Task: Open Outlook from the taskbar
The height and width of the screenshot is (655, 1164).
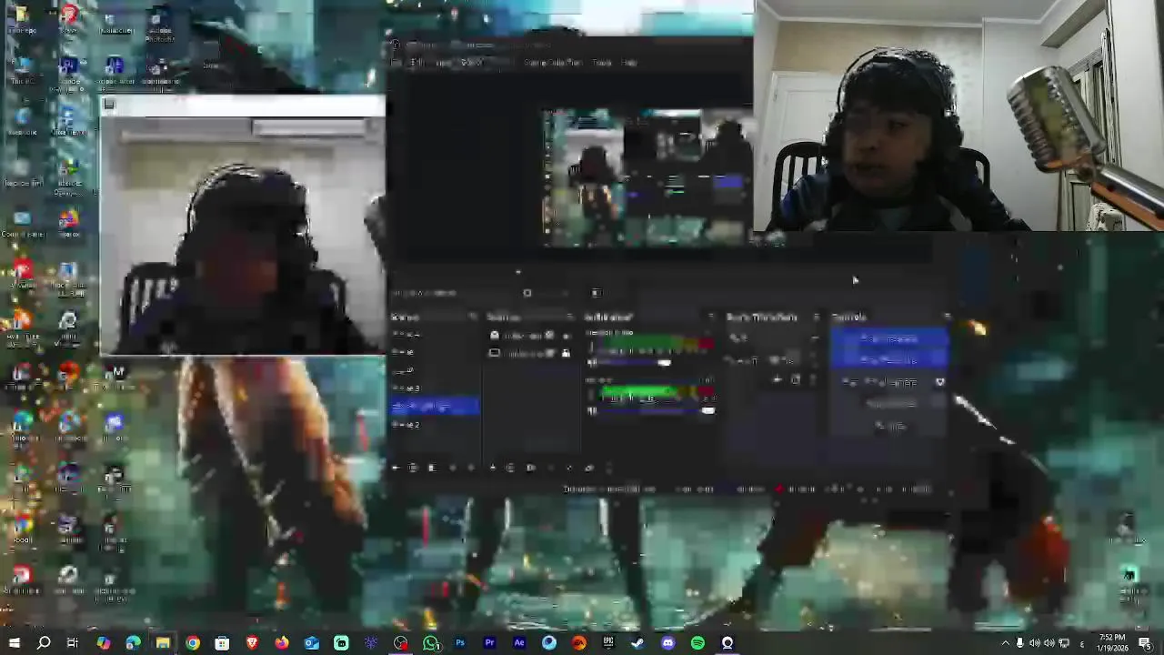Action: 312,643
